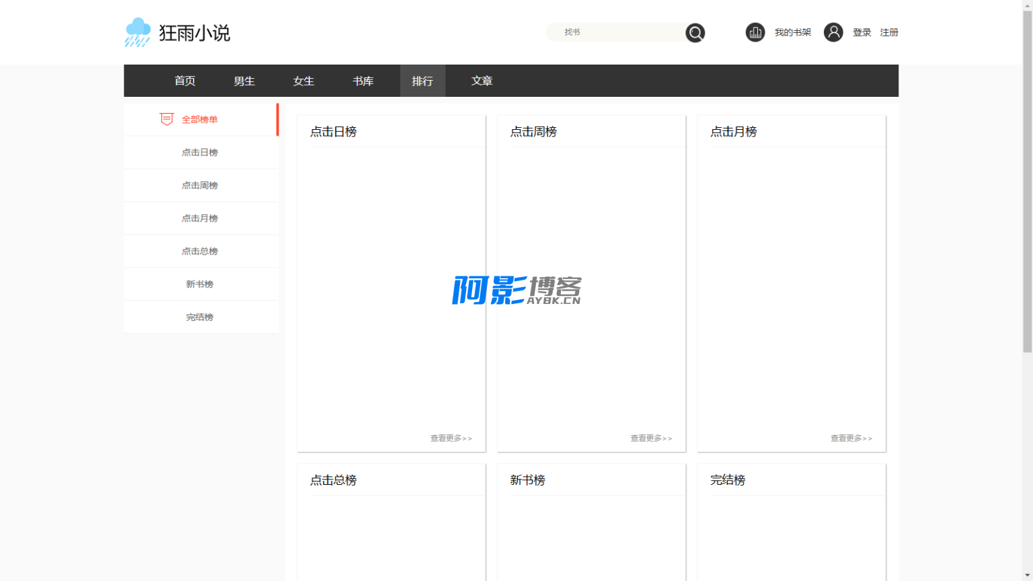Click 查看更多>> under 点击月榜 card

(x=851, y=438)
